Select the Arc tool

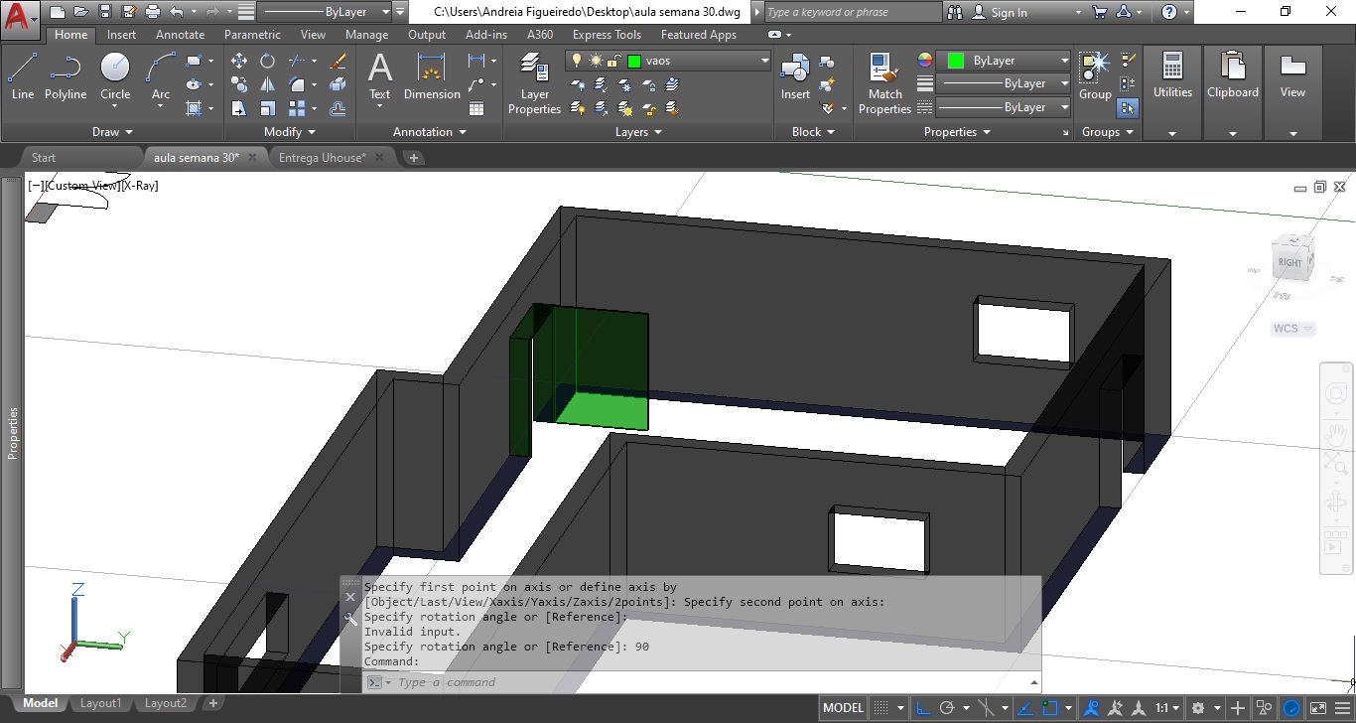pyautogui.click(x=161, y=76)
